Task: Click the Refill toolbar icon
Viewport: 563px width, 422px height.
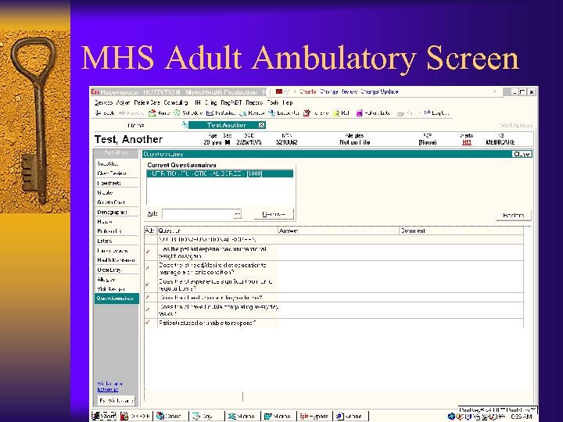Action: coord(336,113)
